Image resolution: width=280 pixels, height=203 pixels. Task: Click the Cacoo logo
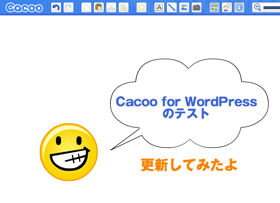point(24,7)
